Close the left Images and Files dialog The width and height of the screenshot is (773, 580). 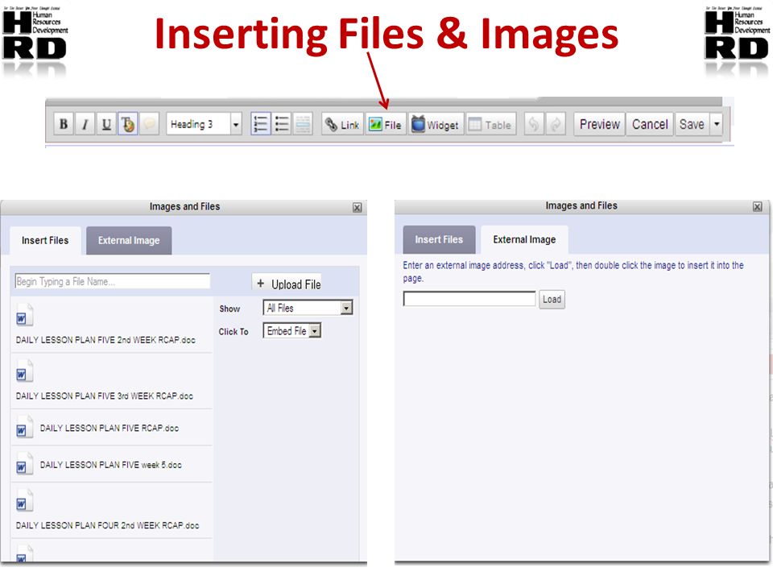357,208
